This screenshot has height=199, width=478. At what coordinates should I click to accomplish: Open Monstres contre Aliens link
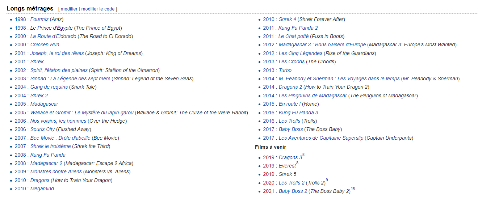click(x=56, y=172)
